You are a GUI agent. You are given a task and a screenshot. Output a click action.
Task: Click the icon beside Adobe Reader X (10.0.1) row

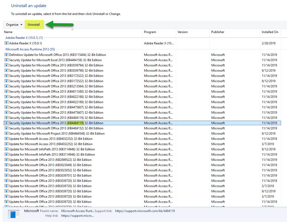(6, 43)
